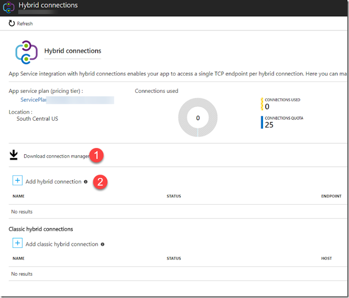Screen dimensions: 349x298
Task: Click the Add classic hybrid connection label
Action: point(62,244)
